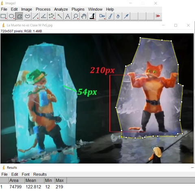Screen dimensions: 195x191
Task: Select the Oval selection tool
Action: point(11,16)
